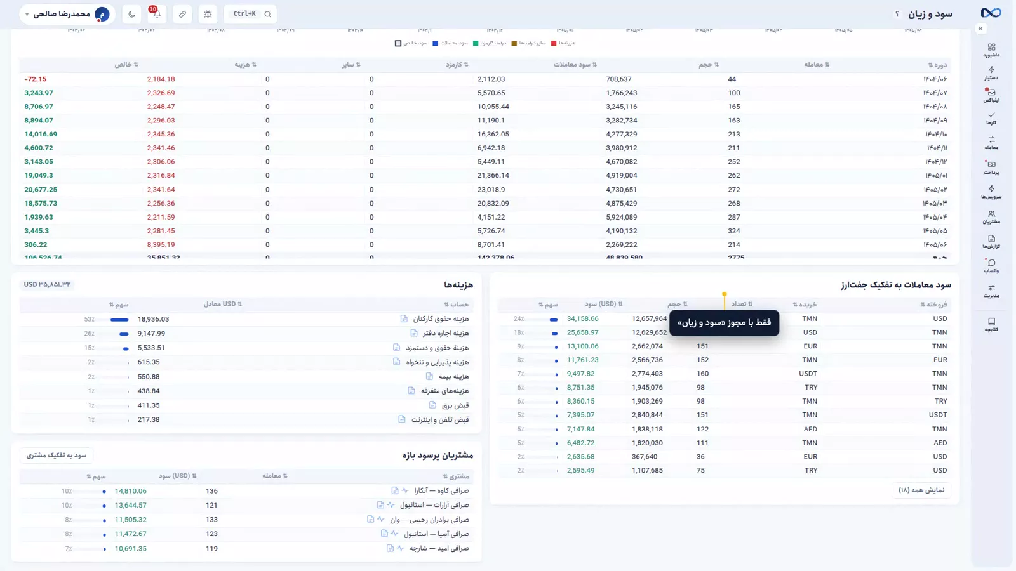
Task: Sort the currency-pair table by فروخته column
Action: click(x=933, y=305)
